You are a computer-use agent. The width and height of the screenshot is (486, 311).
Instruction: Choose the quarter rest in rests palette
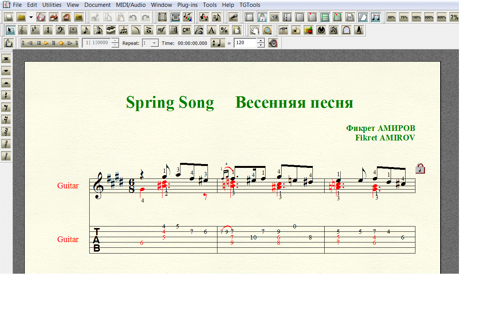(x=6, y=95)
